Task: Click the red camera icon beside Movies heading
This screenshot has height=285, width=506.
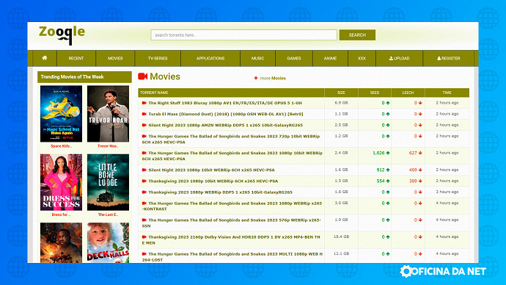Action: pyautogui.click(x=143, y=76)
